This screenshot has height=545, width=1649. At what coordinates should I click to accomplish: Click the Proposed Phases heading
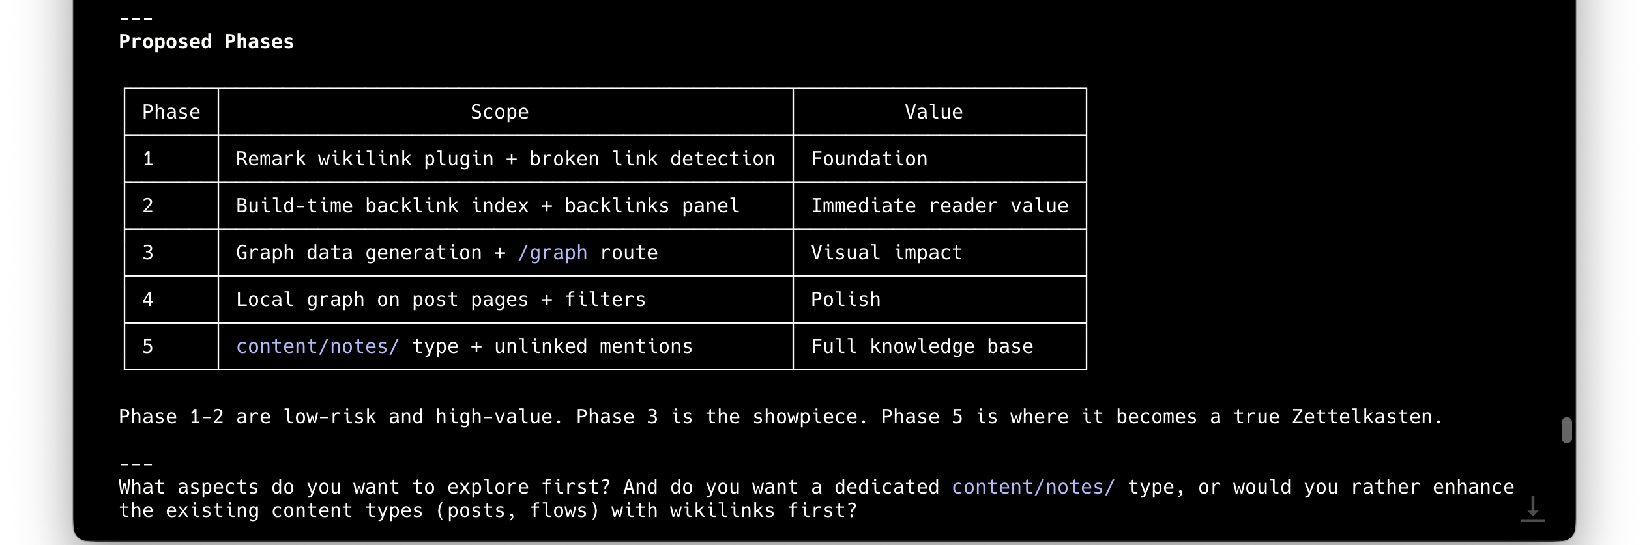pos(206,42)
